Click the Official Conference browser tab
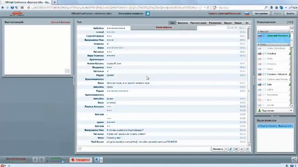Screen dimensions: 298x167 [26, 2]
